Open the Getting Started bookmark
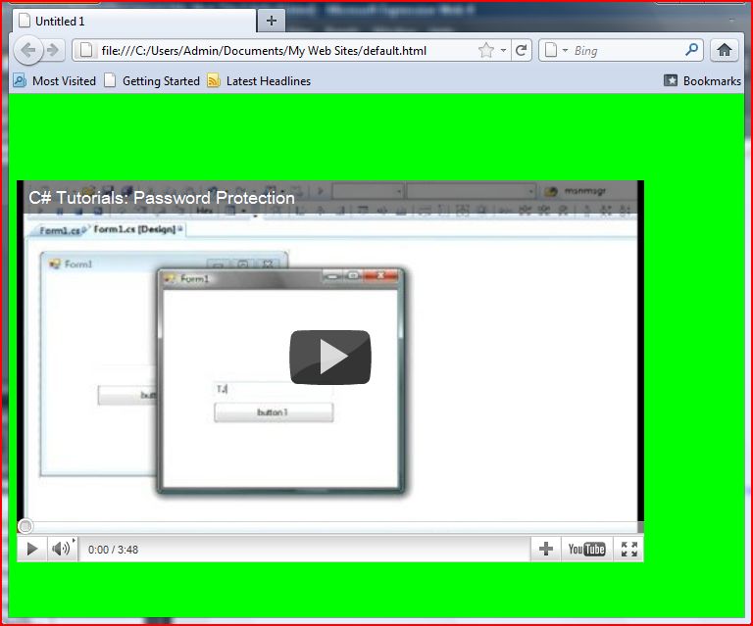 pos(152,80)
